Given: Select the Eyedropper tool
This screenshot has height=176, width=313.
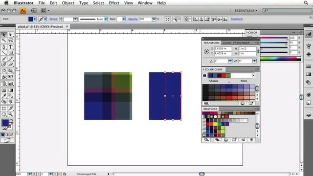Looking at the screenshot, I should tap(4, 96).
